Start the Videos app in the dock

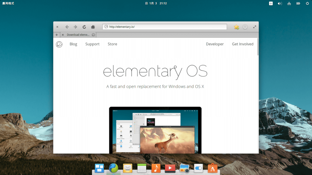(170, 168)
